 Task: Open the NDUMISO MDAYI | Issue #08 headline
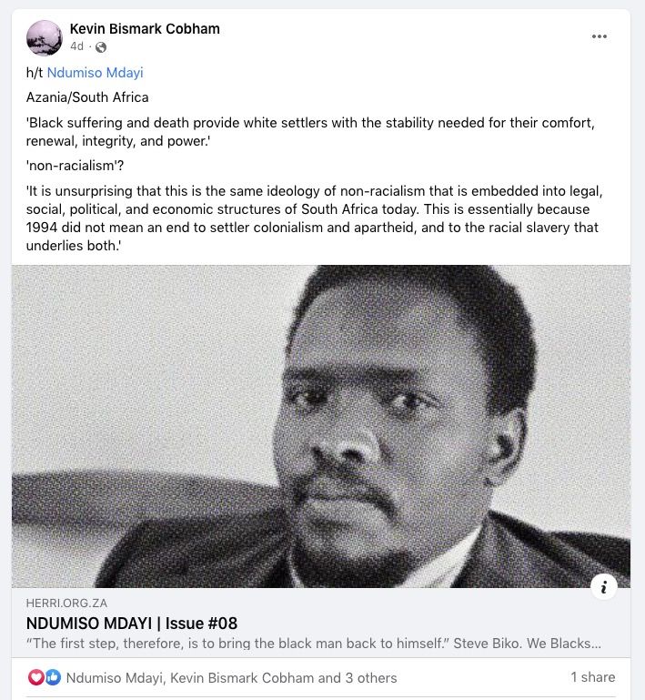[131, 624]
